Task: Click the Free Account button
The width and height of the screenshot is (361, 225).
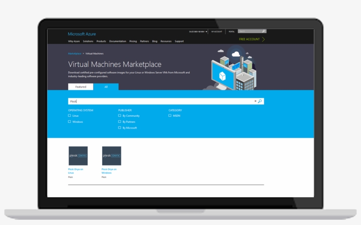Action: click(x=249, y=39)
